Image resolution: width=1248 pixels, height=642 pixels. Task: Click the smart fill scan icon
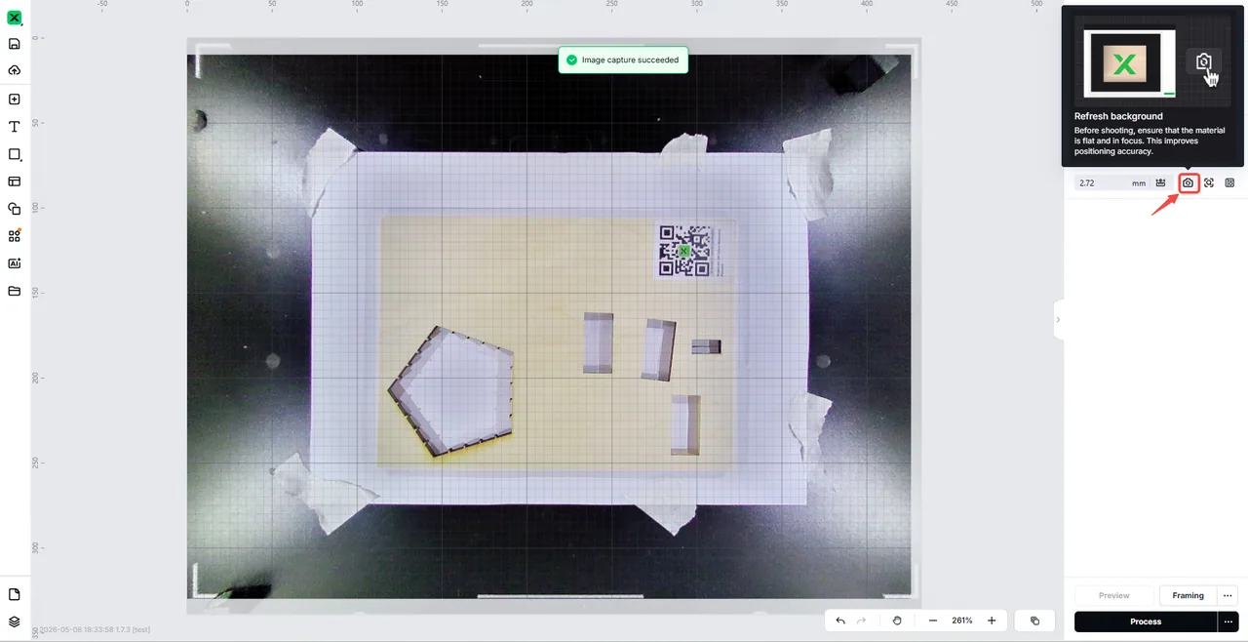point(1209,182)
